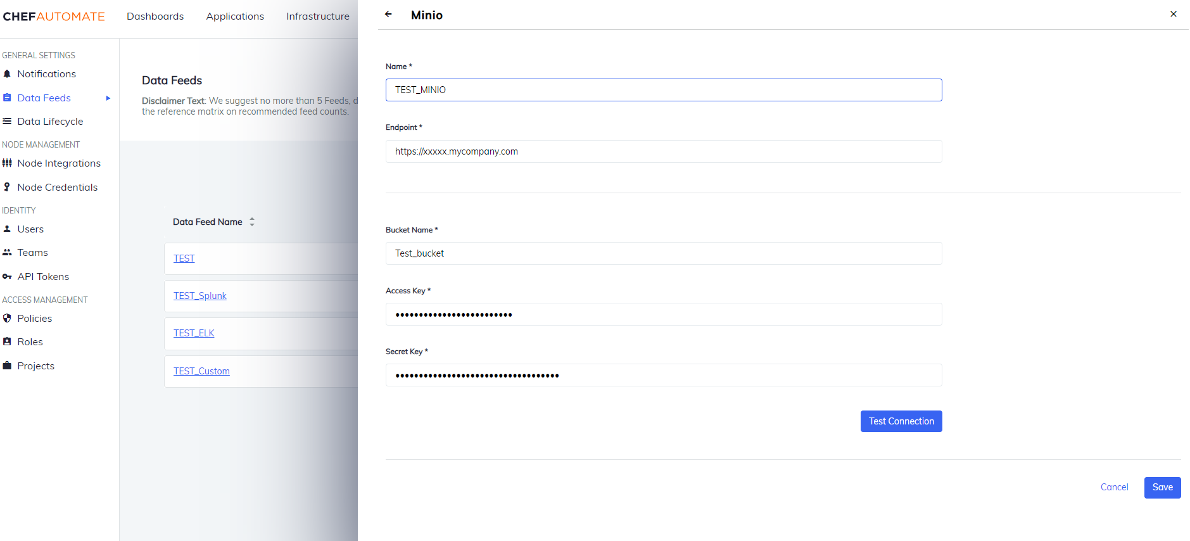Open Data Lifecycle settings

[50, 122]
